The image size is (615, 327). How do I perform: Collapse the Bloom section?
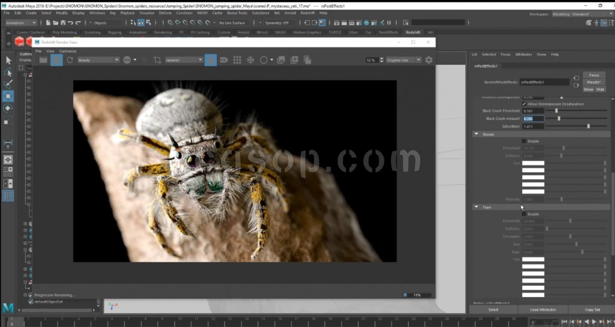point(476,134)
